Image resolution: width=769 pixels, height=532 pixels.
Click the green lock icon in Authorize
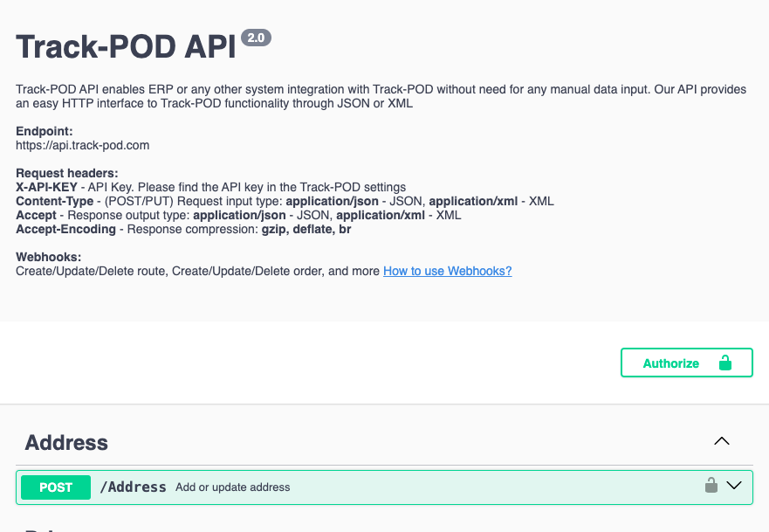point(725,363)
